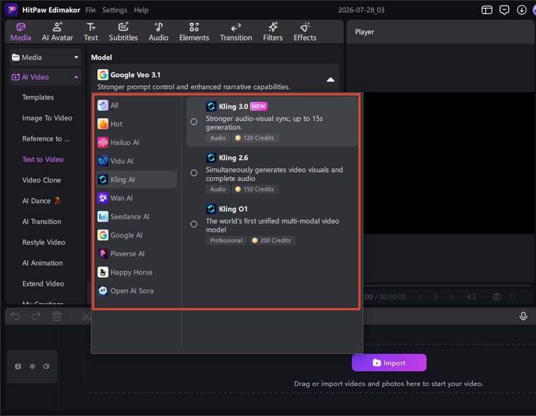
Task: Open the 4:3 aspect ratio dropdown
Action: click(x=475, y=297)
